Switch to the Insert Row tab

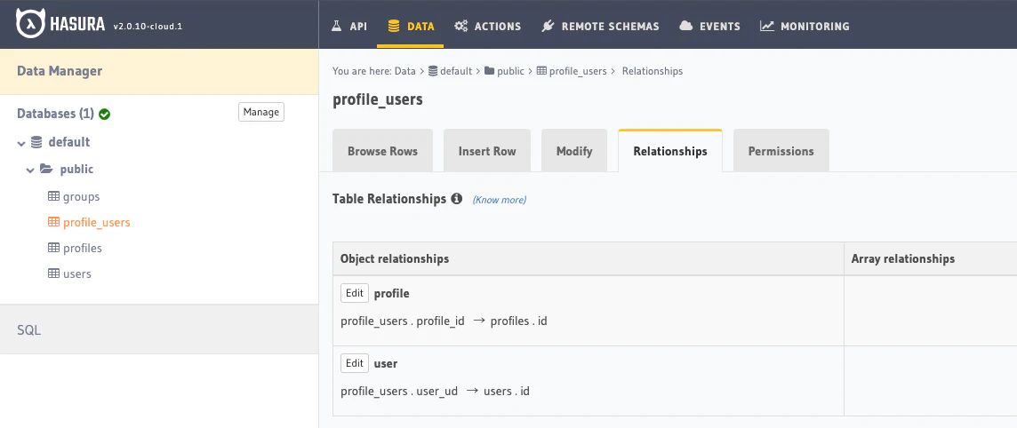[487, 151]
